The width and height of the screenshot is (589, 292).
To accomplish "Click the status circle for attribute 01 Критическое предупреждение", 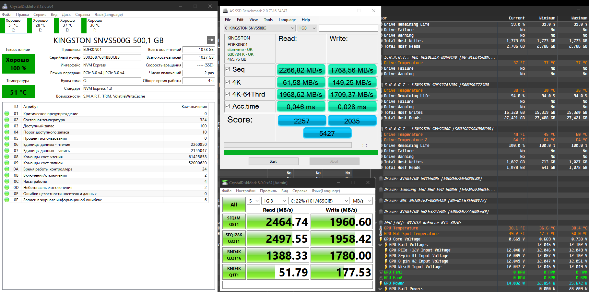I will [x=7, y=114].
